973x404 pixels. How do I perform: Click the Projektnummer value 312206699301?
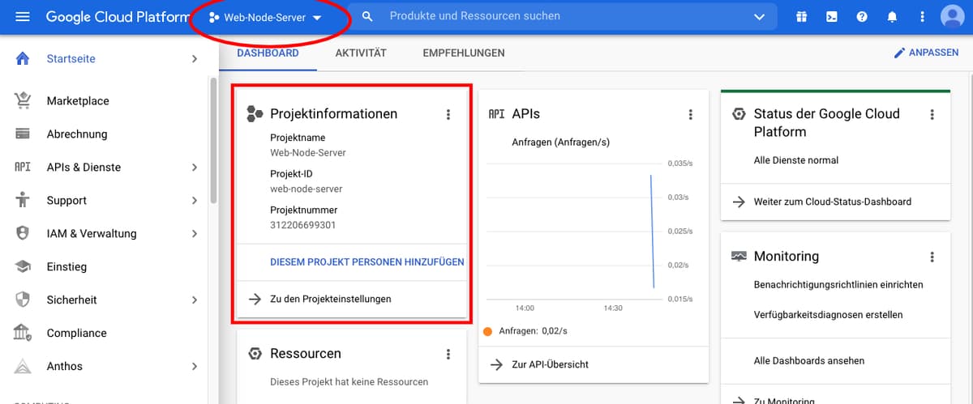tap(303, 225)
